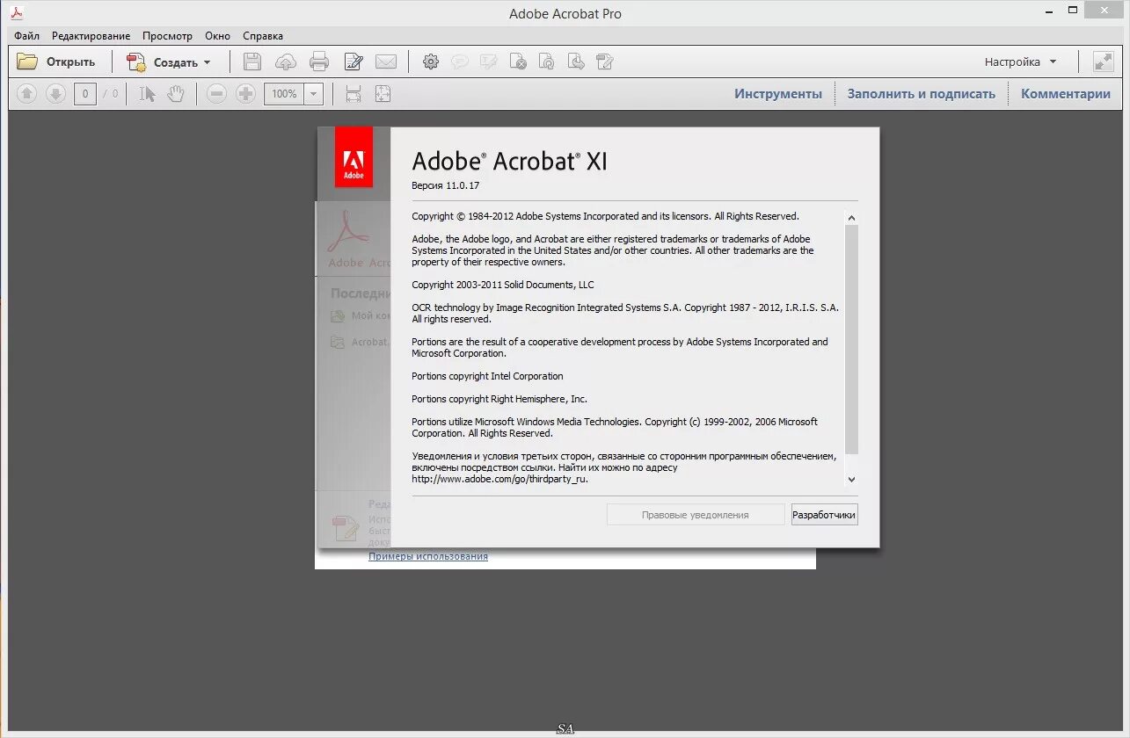Click the Print icon

pyautogui.click(x=319, y=61)
